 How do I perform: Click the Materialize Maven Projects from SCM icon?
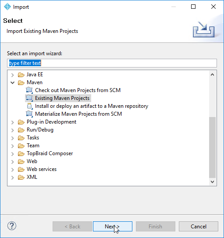click(29, 114)
